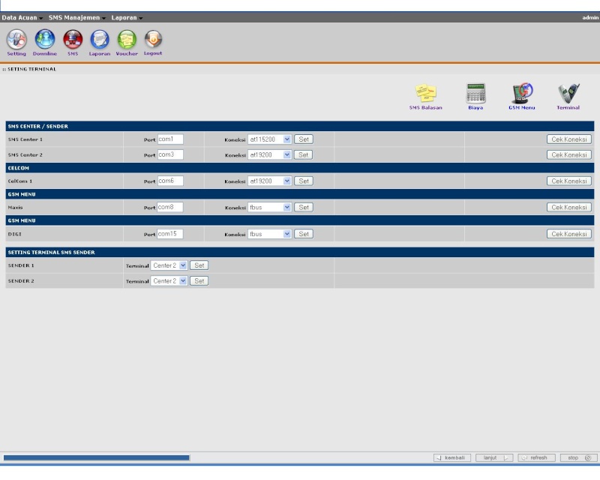Click the Maxis row label
This screenshot has height=480, width=600.
click(x=15, y=208)
